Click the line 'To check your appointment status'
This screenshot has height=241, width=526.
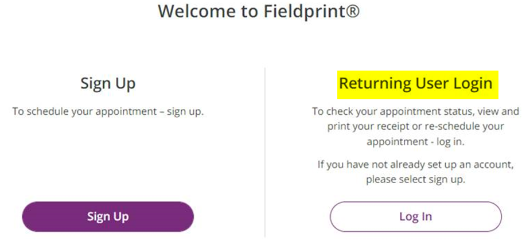click(x=415, y=111)
